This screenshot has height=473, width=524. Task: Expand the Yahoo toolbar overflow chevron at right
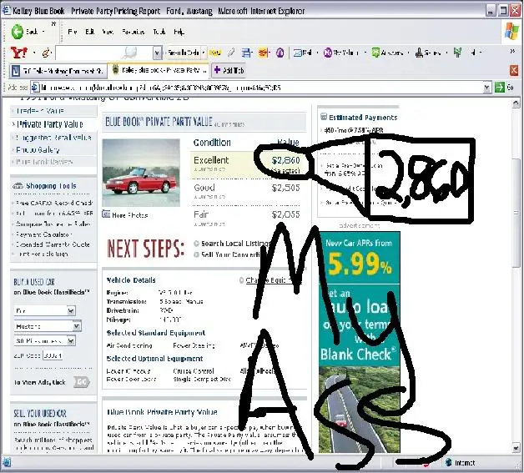(512, 51)
